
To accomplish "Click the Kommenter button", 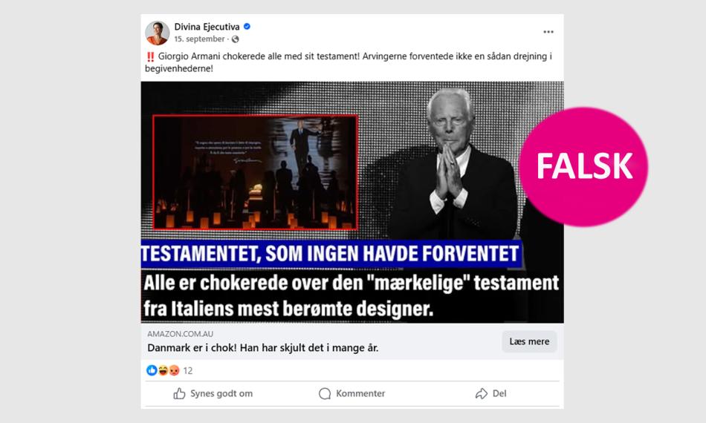I will tap(352, 393).
